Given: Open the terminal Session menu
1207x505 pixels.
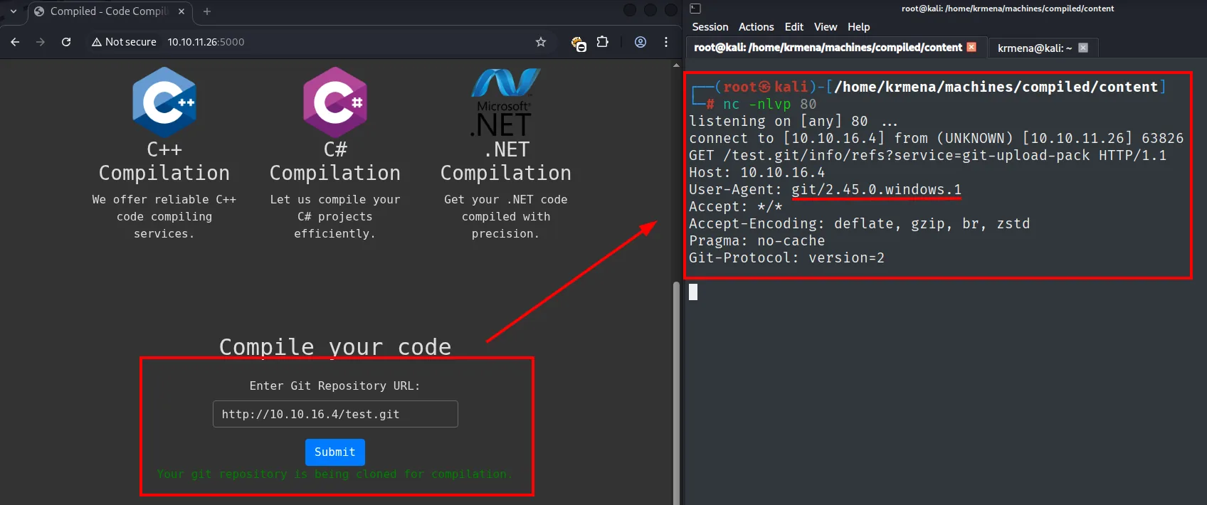Looking at the screenshot, I should [x=710, y=27].
